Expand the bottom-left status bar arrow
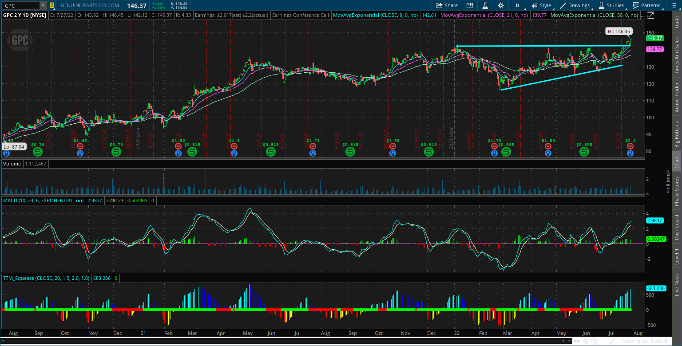 (4, 341)
